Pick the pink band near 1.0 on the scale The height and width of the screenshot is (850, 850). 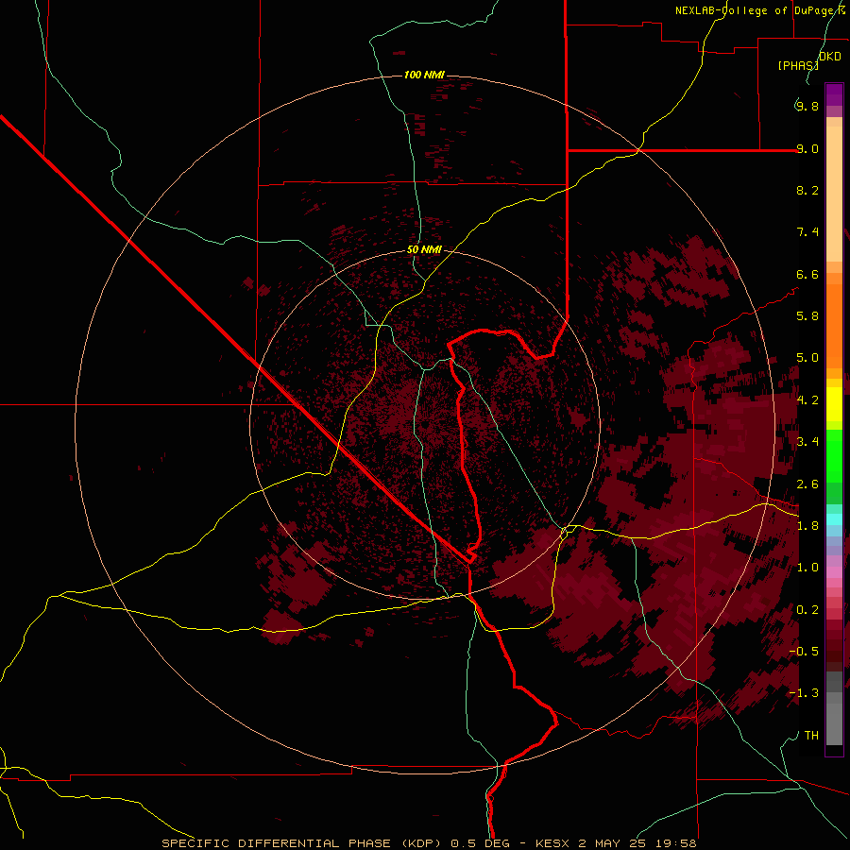point(834,572)
